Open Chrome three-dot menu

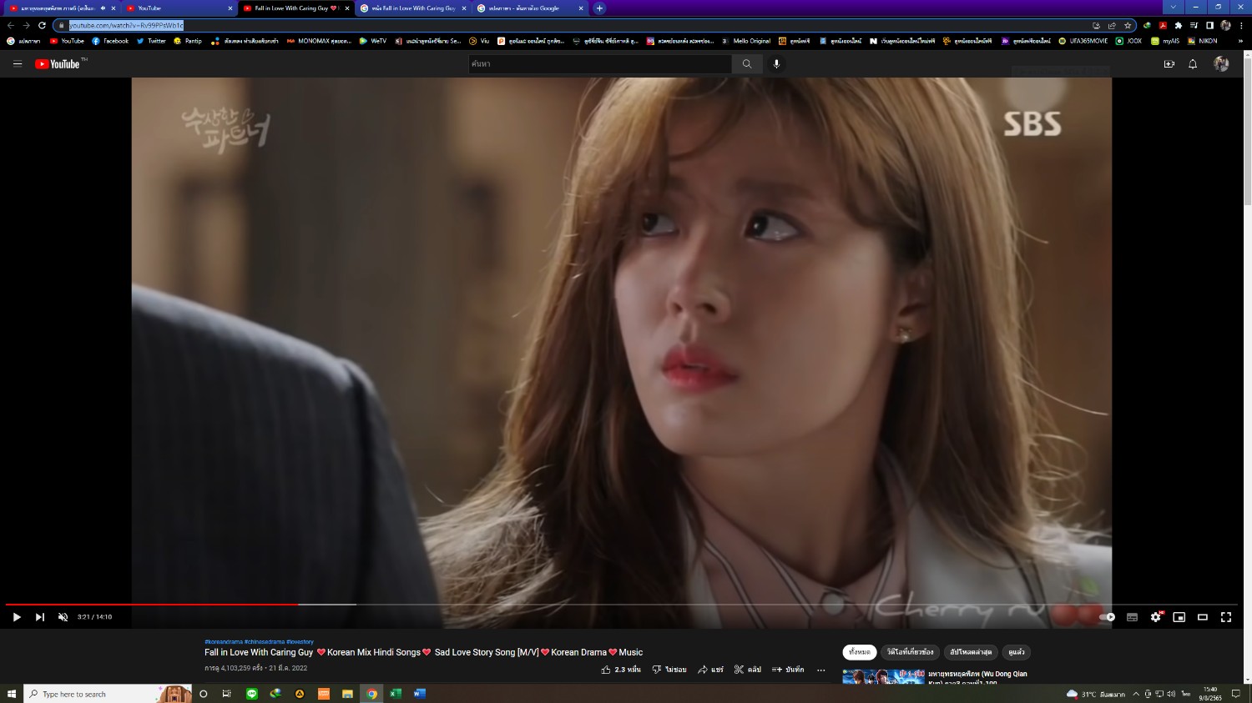(1241, 25)
